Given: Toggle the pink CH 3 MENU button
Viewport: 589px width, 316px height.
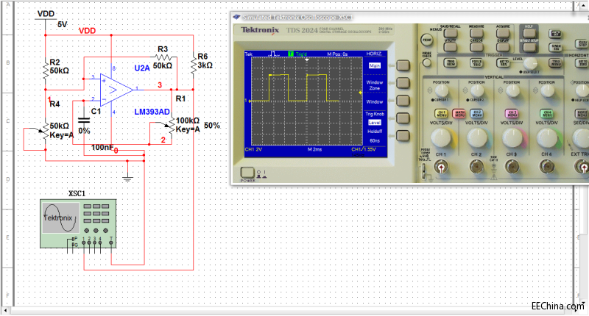Looking at the screenshot, I should pyautogui.click(x=512, y=114).
